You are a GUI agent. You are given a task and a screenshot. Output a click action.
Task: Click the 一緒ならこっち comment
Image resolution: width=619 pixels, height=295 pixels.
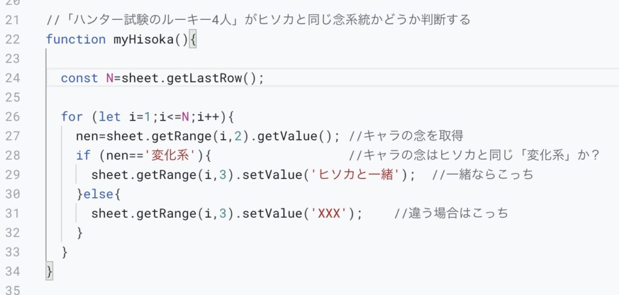point(483,174)
